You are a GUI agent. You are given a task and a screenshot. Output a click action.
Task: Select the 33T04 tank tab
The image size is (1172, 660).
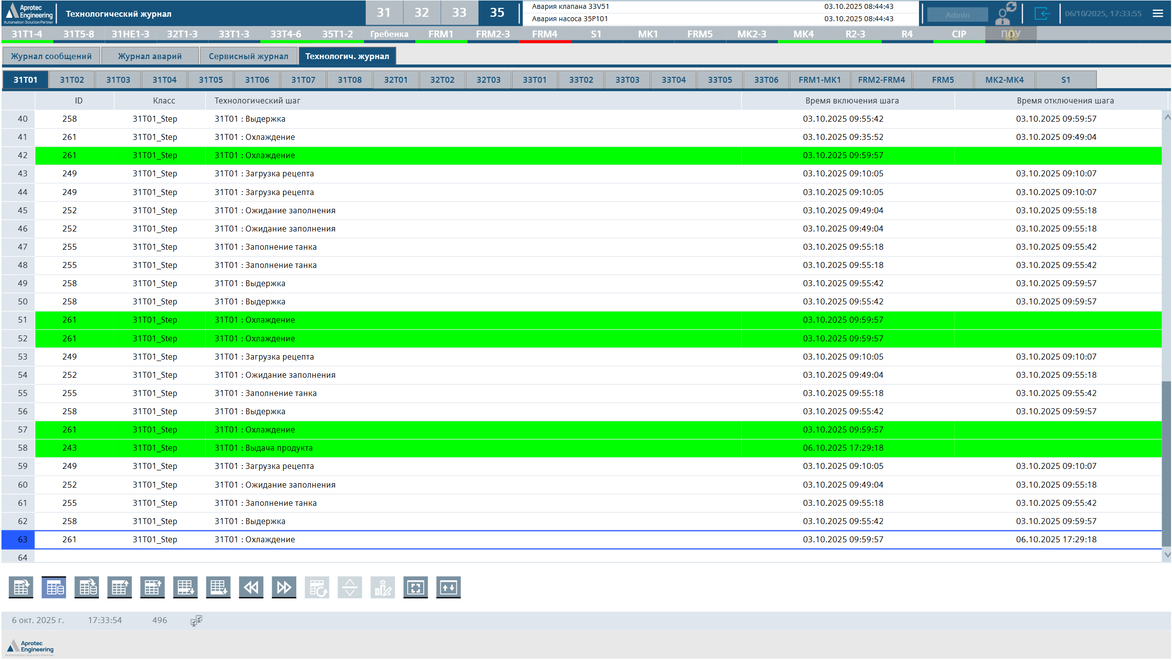click(673, 80)
